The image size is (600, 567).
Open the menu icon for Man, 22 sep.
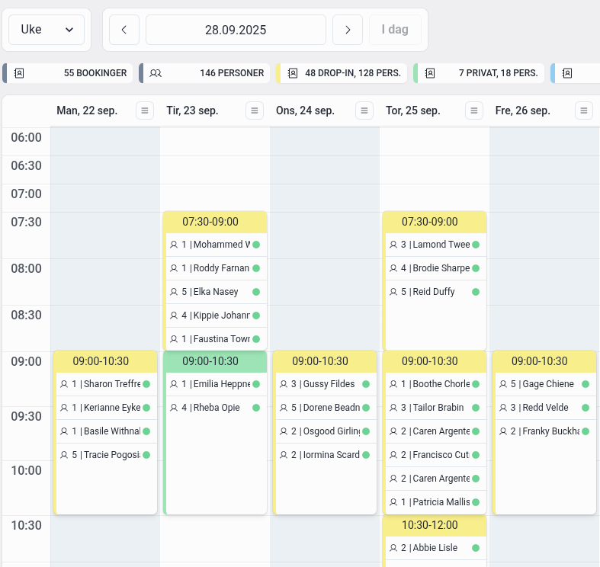pos(145,111)
